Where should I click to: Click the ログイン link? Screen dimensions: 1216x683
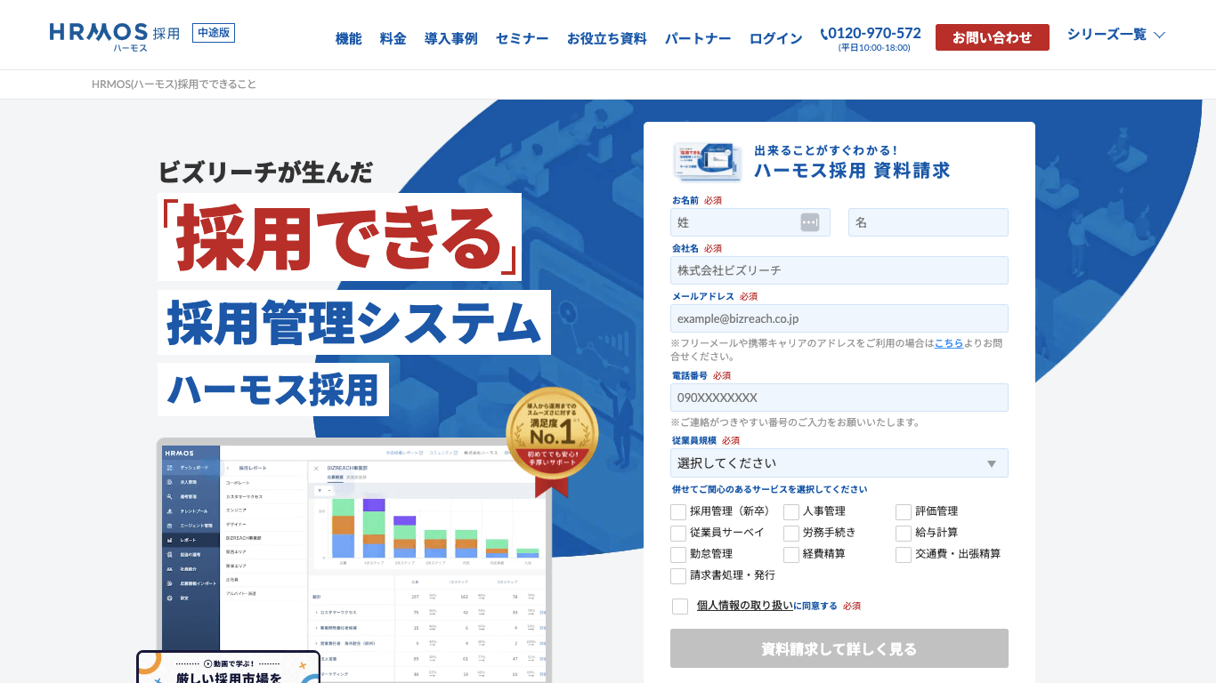click(775, 38)
